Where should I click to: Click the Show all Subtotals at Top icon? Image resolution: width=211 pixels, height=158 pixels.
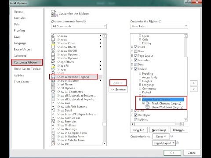click(x=53, y=99)
